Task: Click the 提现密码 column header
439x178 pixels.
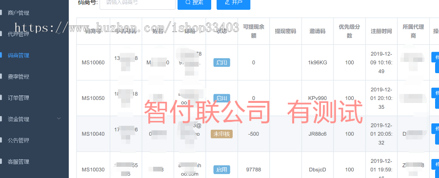Action: tap(285, 31)
